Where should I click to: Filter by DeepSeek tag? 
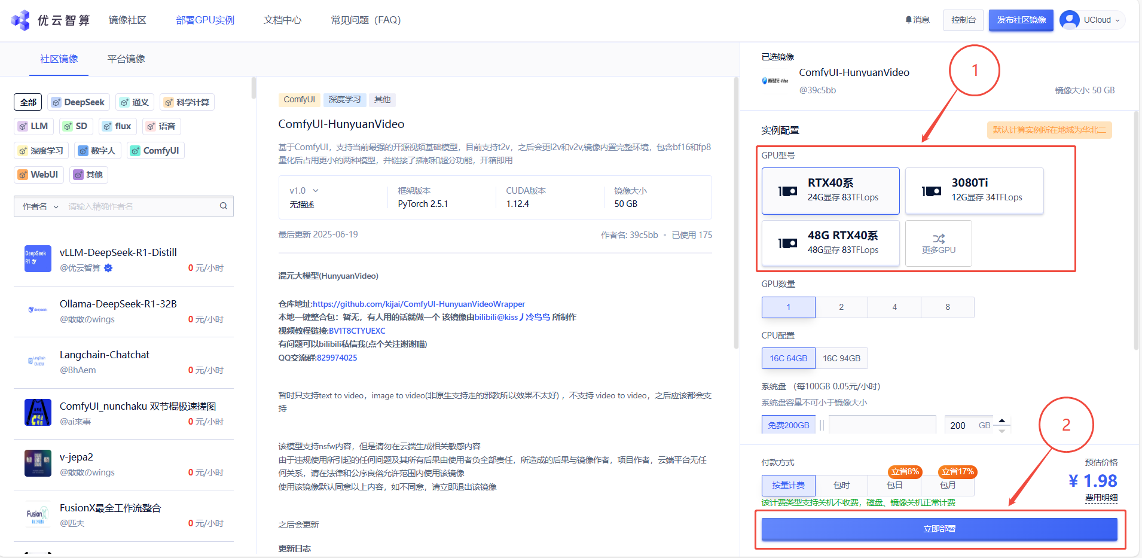coord(78,102)
